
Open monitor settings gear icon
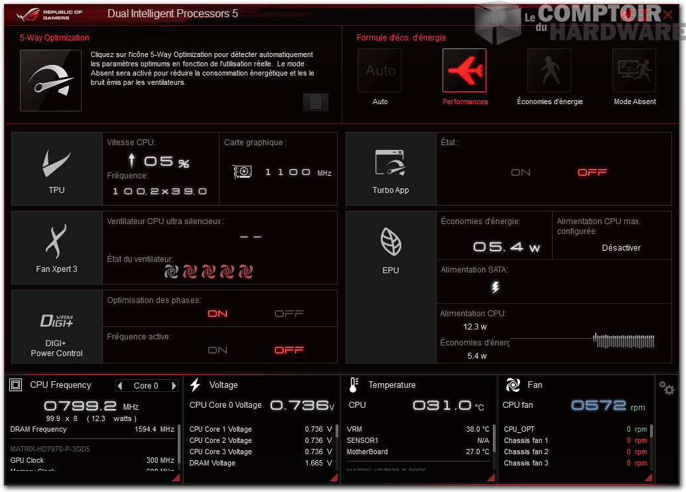pyautogui.click(x=667, y=387)
